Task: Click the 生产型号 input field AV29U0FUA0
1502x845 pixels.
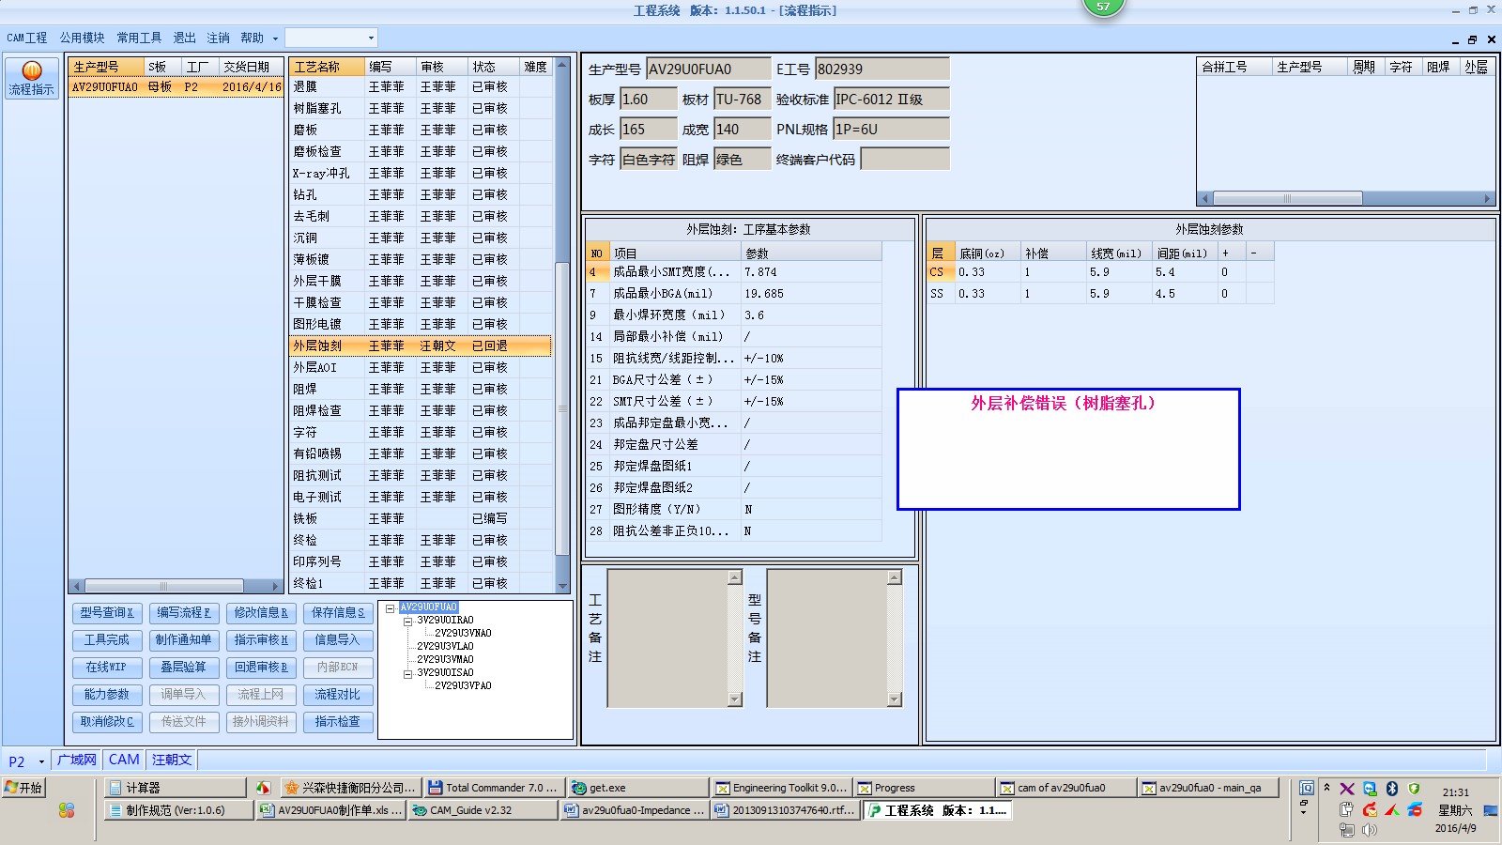Action: coord(709,69)
